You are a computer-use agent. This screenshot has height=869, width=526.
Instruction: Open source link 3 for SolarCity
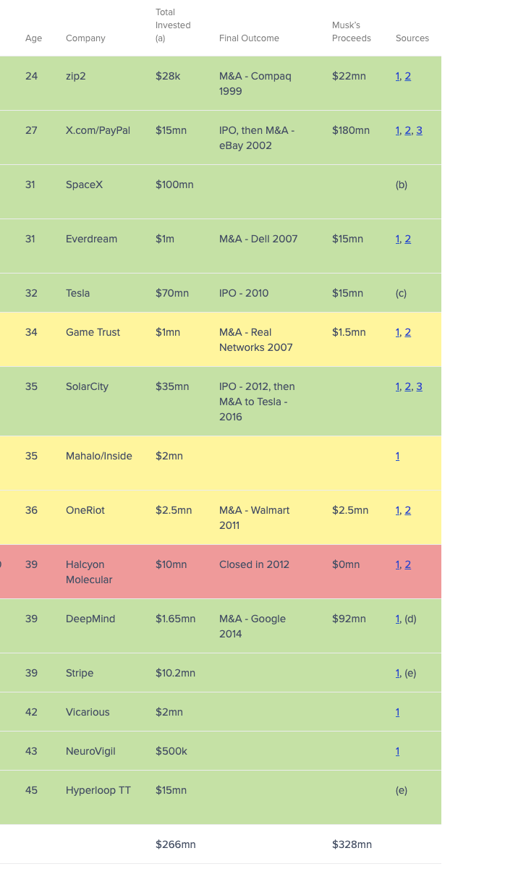pos(419,386)
